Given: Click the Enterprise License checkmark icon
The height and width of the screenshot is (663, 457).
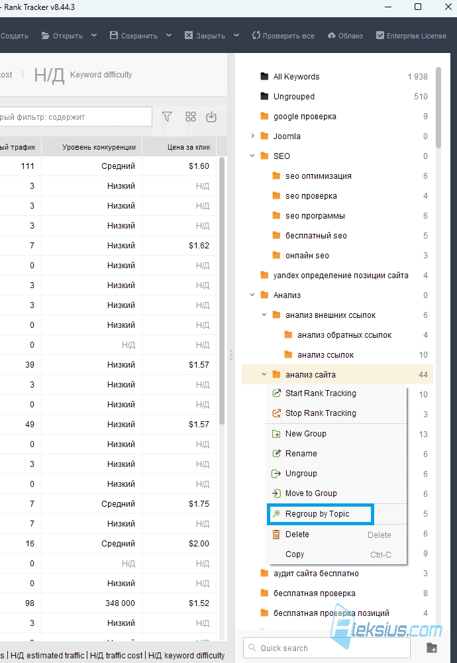Looking at the screenshot, I should tap(380, 36).
